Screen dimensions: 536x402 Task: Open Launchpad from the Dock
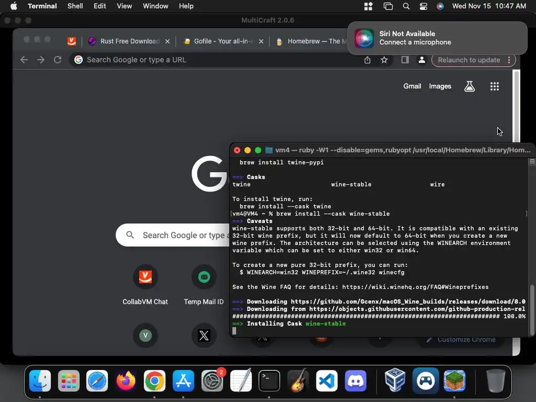(69, 381)
